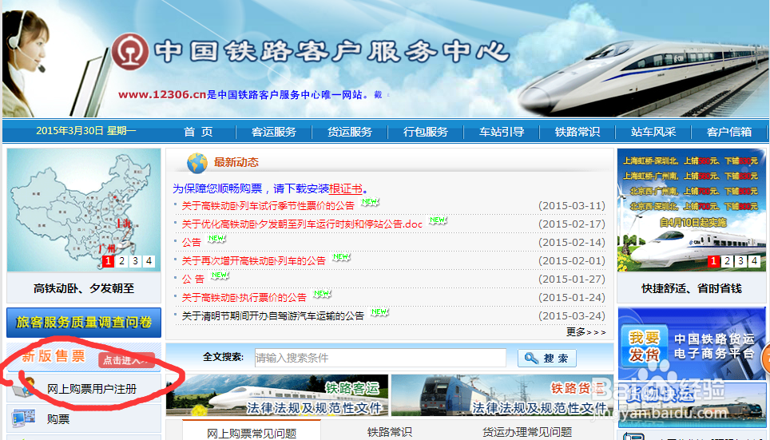Click the 快捷舒适、省时省钱 caption

[x=692, y=288]
